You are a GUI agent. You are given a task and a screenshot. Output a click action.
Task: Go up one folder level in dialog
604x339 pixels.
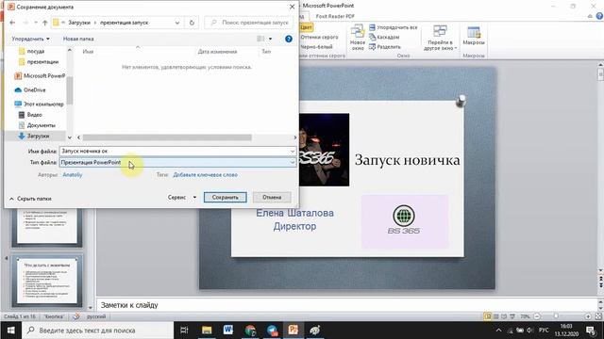44,23
